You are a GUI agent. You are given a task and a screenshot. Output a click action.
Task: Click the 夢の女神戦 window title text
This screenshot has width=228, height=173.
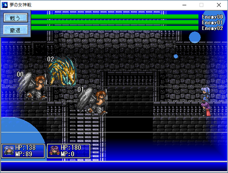(x=20, y=5)
